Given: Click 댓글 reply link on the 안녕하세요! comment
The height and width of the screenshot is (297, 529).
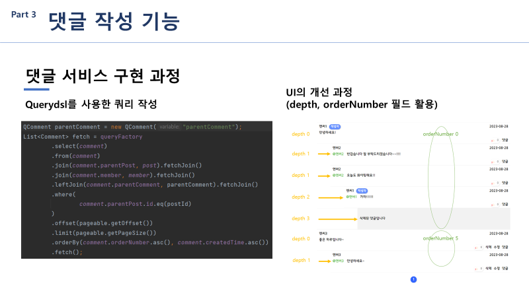Looking at the screenshot, I should pos(505,140).
